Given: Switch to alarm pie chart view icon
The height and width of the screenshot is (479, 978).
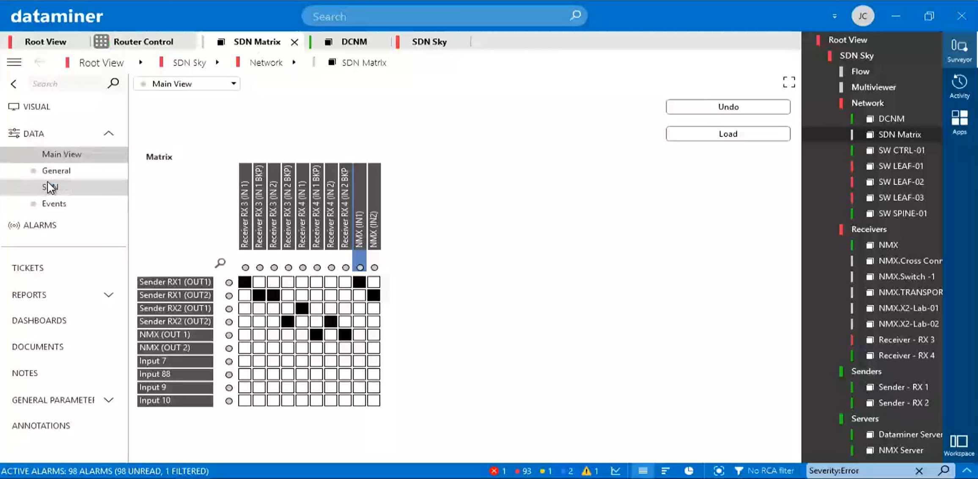Looking at the screenshot, I should point(689,471).
